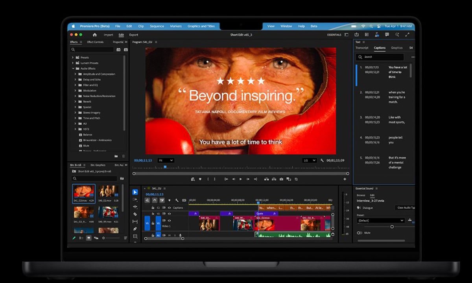Switch bin to Icon View
Screen dimensions: 472x283
pos(88,238)
